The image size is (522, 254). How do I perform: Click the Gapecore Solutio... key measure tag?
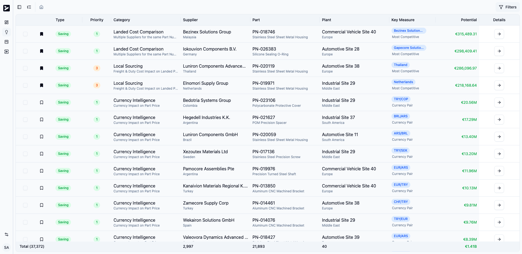[x=409, y=48]
